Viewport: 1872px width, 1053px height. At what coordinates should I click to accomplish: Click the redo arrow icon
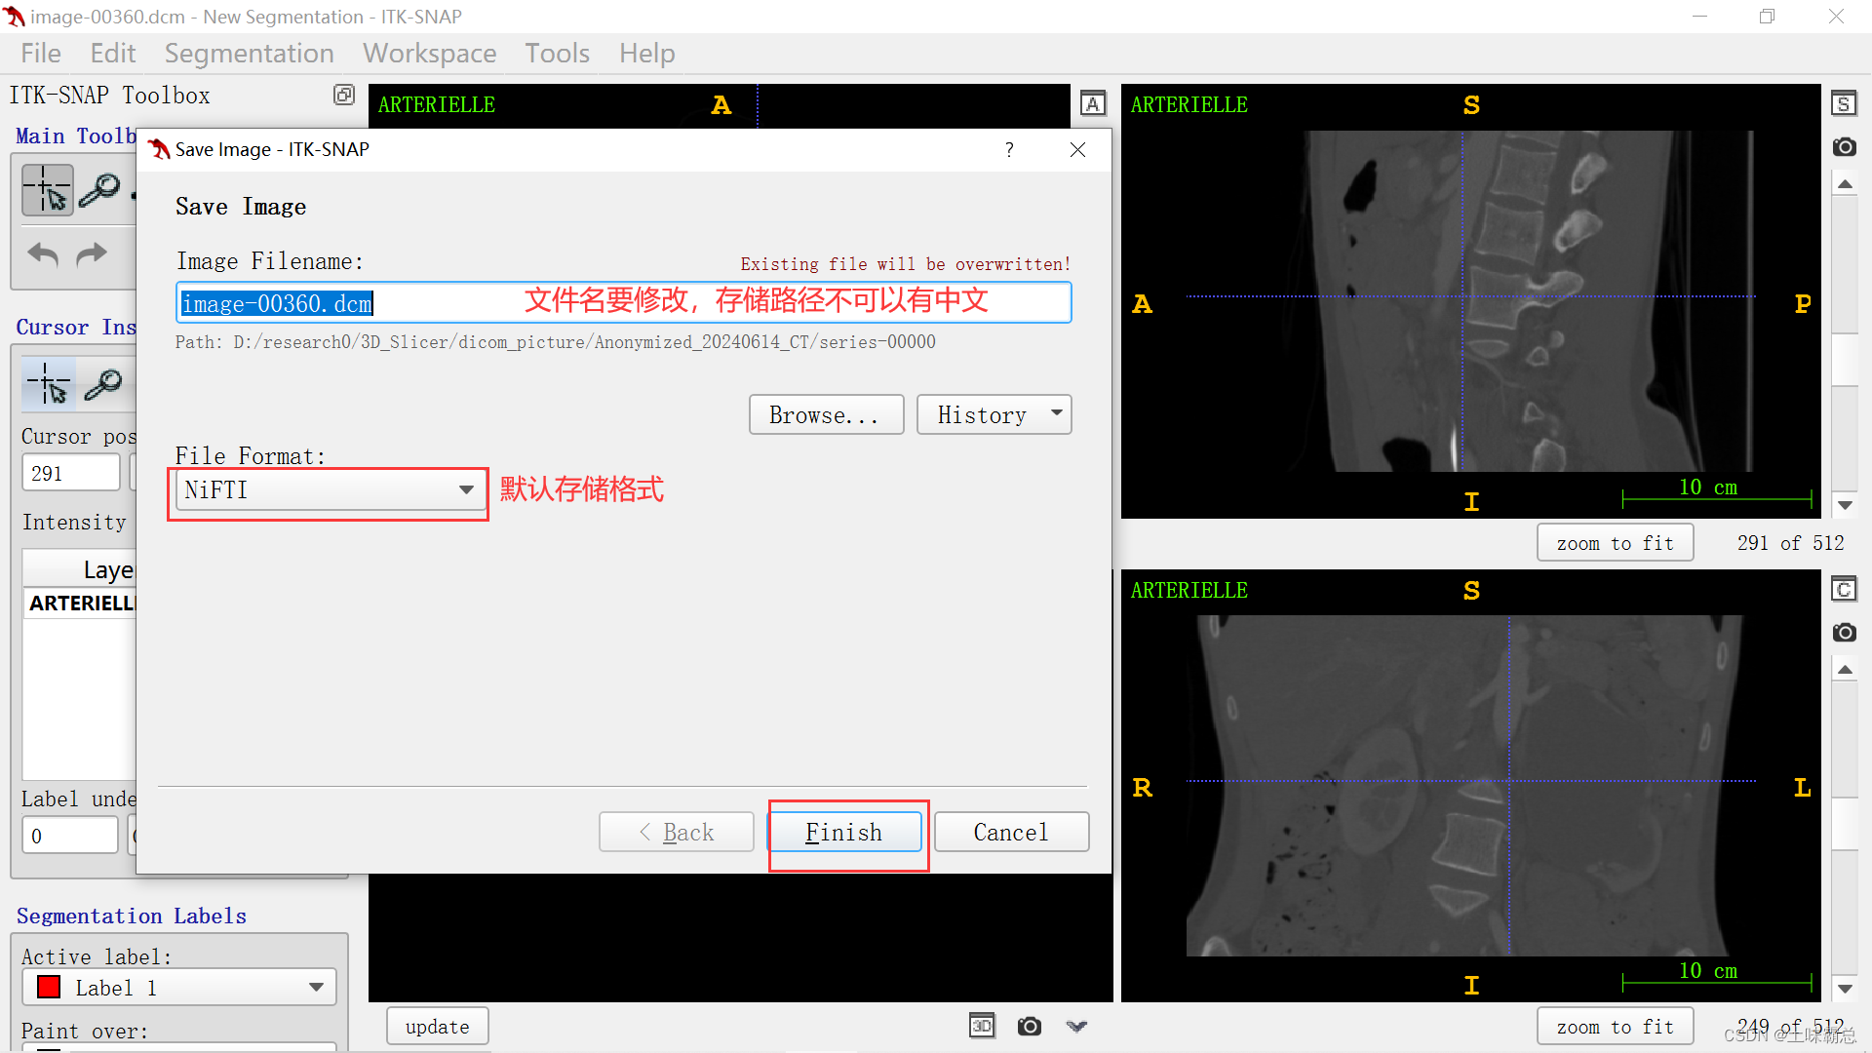(x=92, y=254)
